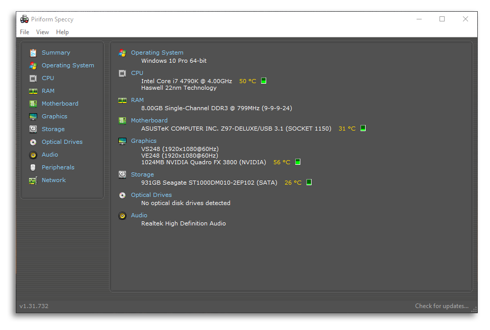Click the CPU heading link in main panel
Viewport: 490px width, 330px height.
[x=137, y=73]
